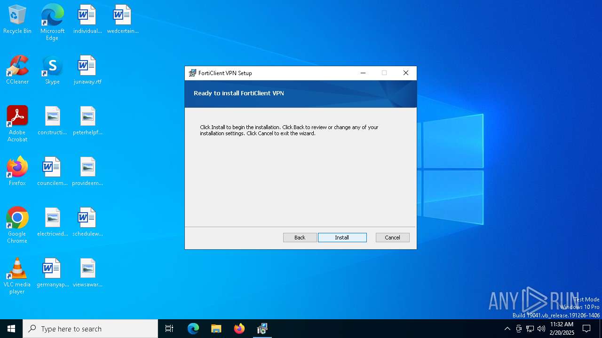Select the Firefox desktop shortcut
602x338 pixels.
point(17,172)
